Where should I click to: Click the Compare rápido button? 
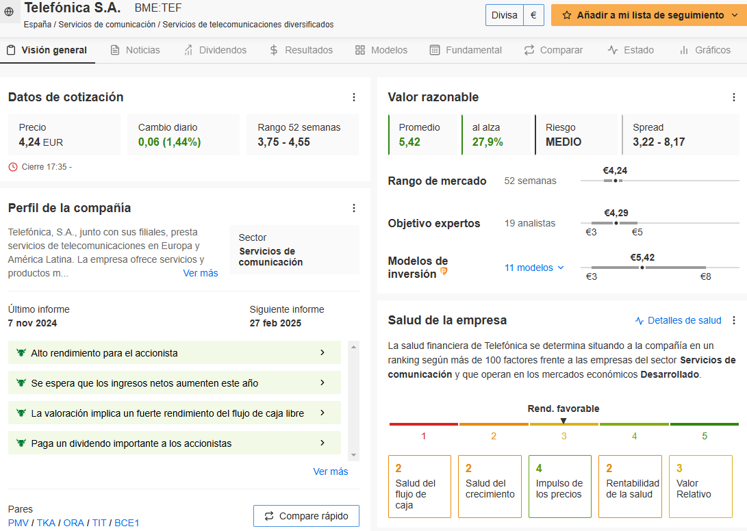[306, 516]
